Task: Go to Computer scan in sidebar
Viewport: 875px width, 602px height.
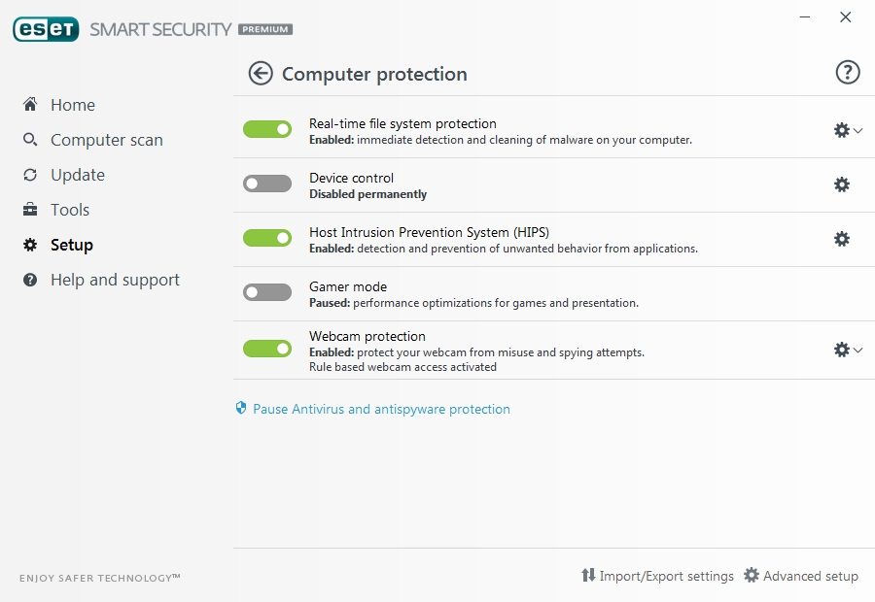Action: (106, 140)
